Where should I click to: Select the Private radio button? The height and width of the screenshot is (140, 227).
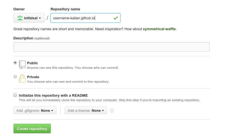[15, 77]
